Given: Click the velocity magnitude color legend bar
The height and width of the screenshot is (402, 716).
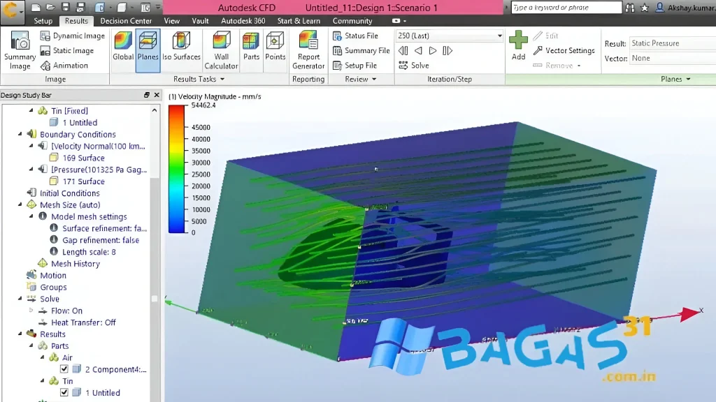Looking at the screenshot, I should tap(176, 169).
